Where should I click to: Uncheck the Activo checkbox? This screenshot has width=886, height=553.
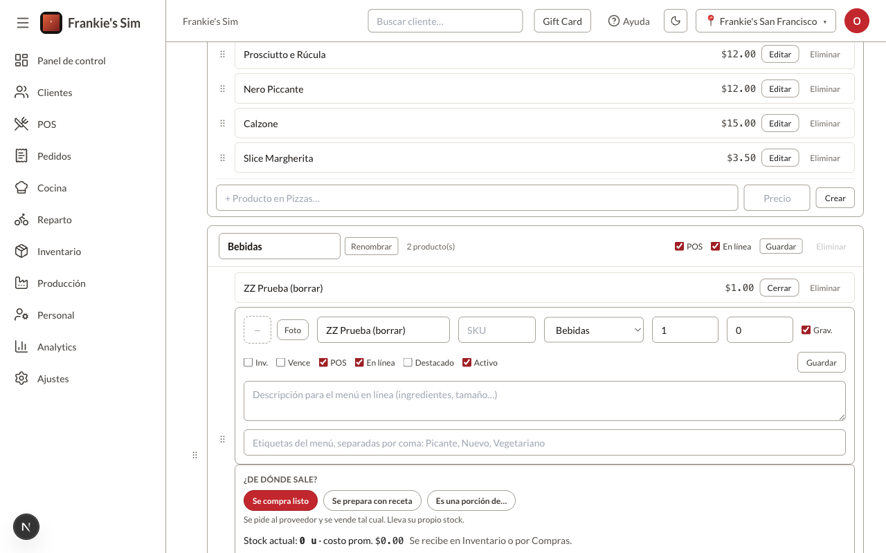pyautogui.click(x=467, y=362)
